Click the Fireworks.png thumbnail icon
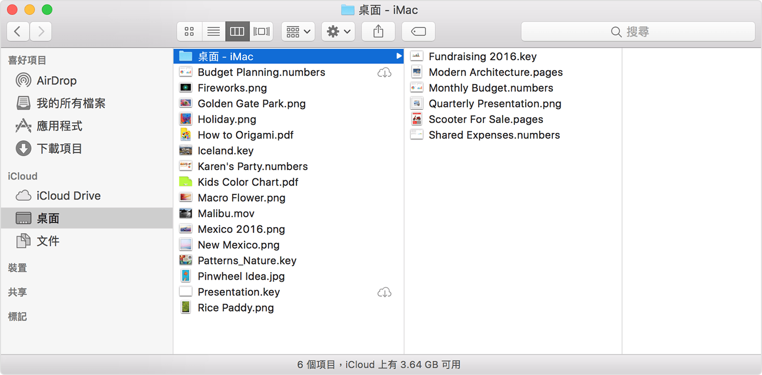This screenshot has width=762, height=375. click(x=186, y=88)
